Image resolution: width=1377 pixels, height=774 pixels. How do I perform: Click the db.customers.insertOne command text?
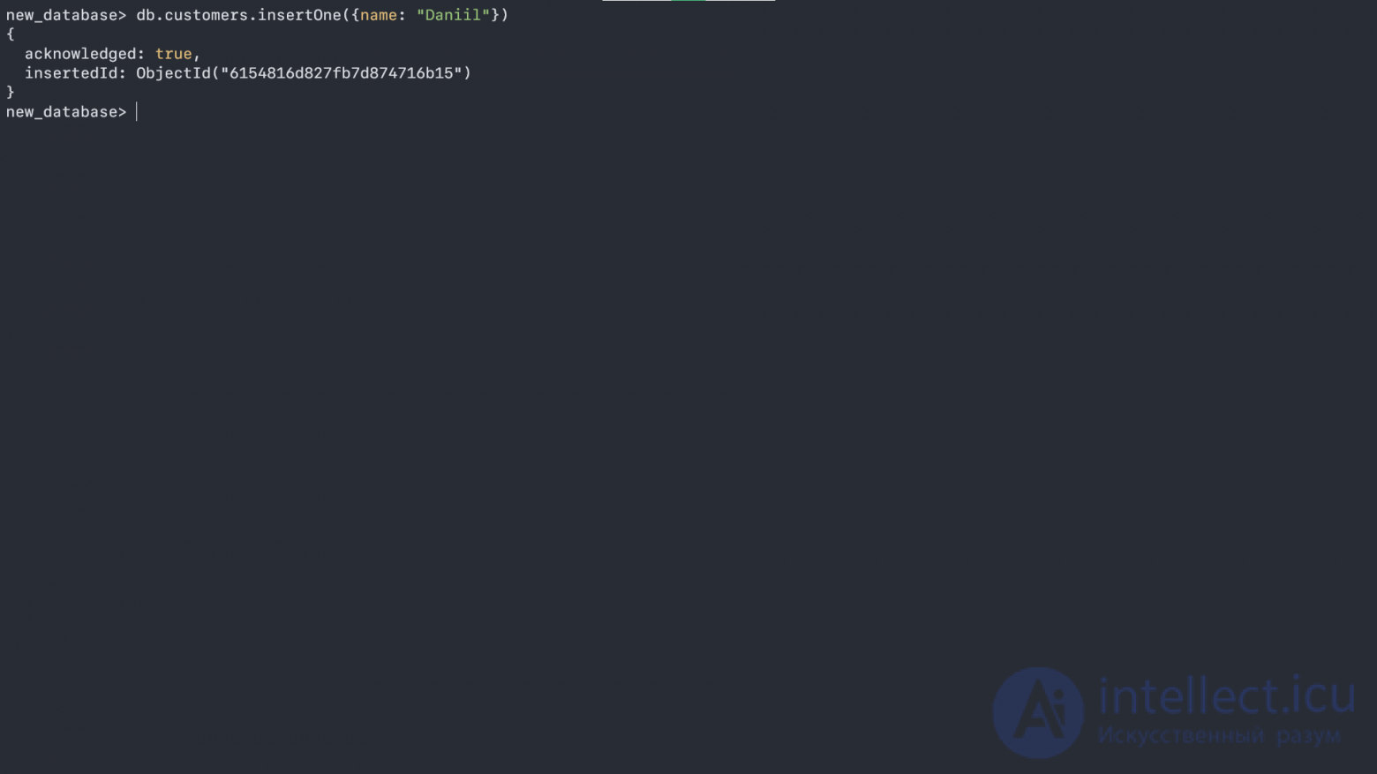point(322,15)
